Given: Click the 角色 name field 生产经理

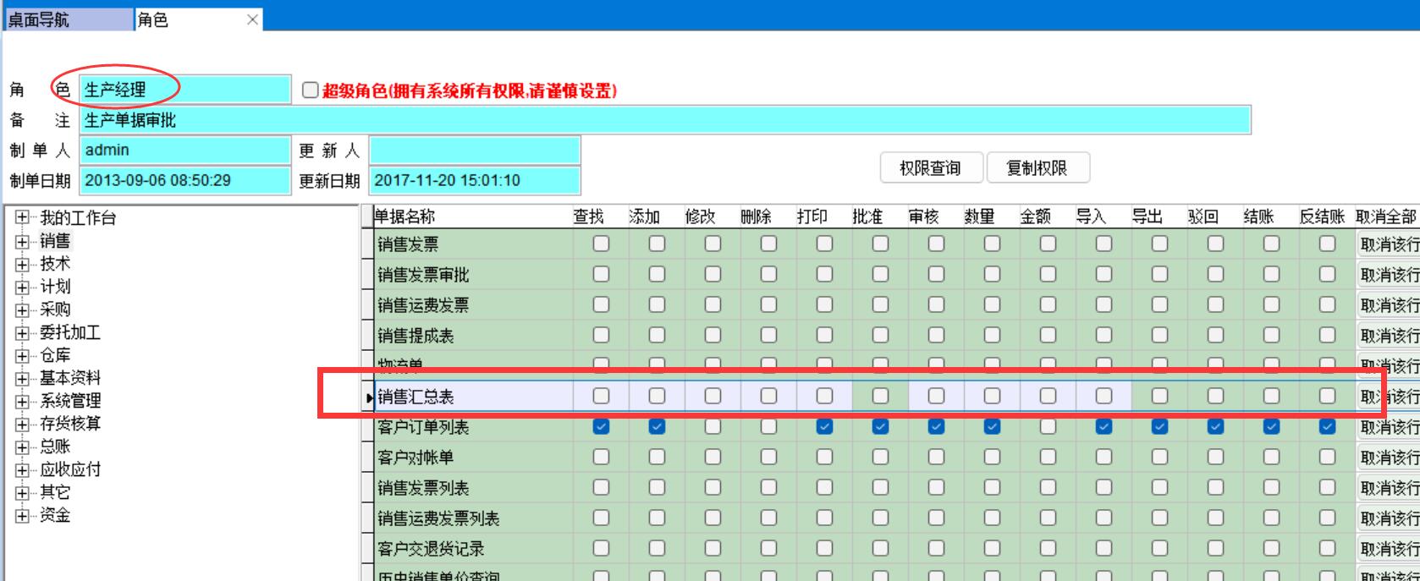Looking at the screenshot, I should (x=184, y=90).
